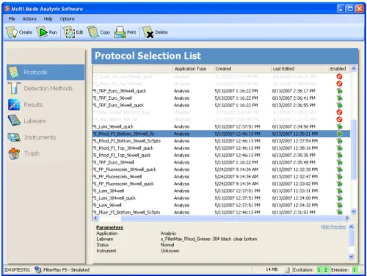
Task: Click the Parameters heading in preview
Action: [x=109, y=228]
